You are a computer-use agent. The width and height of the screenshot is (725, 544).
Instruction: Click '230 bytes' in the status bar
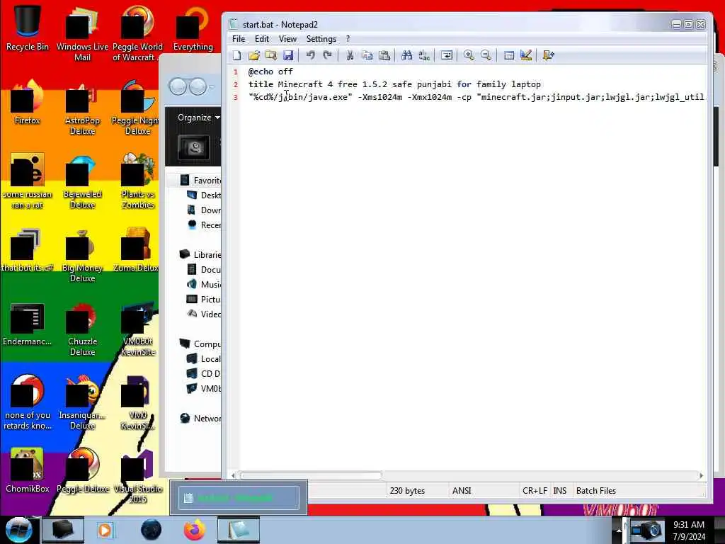point(407,491)
